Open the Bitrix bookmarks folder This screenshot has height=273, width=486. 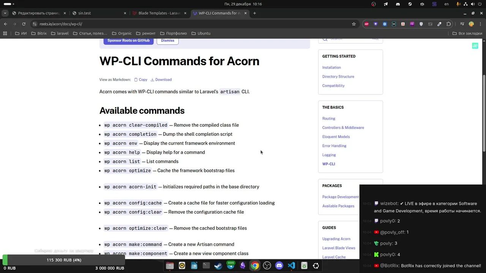point(39,33)
